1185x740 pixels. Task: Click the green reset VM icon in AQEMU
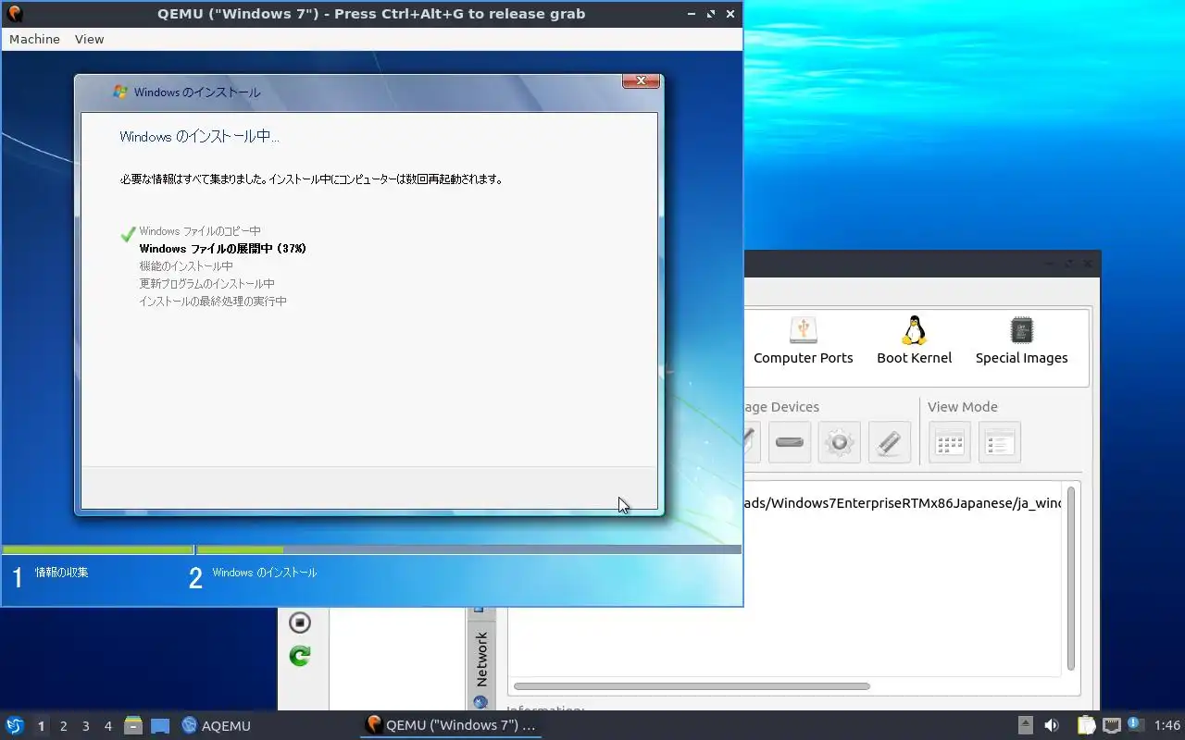point(300,656)
